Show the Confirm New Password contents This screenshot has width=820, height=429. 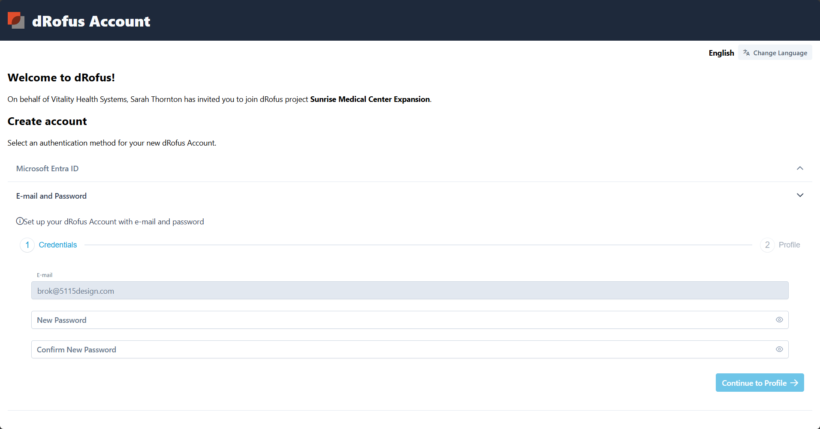pyautogui.click(x=779, y=349)
